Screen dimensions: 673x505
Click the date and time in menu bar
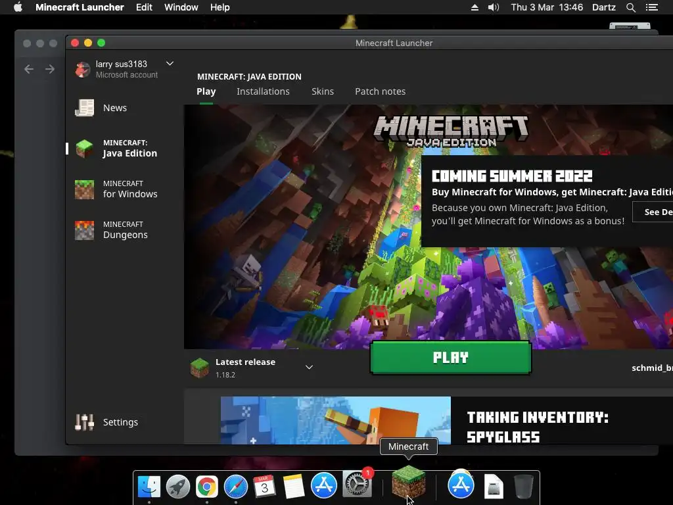click(547, 7)
